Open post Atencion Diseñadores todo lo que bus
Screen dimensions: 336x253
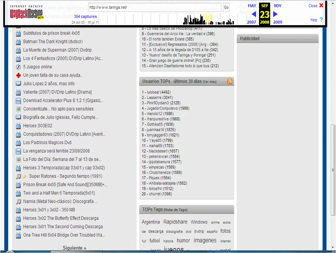click(179, 66)
